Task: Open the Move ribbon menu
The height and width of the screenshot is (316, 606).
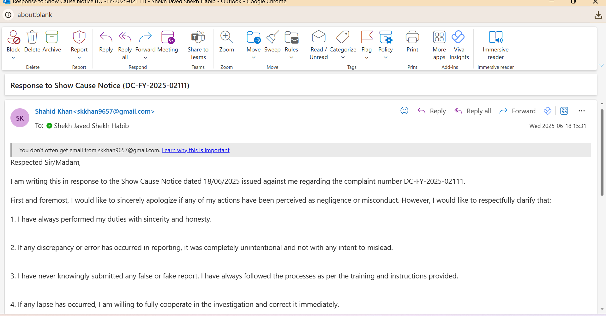Action: coord(253,38)
